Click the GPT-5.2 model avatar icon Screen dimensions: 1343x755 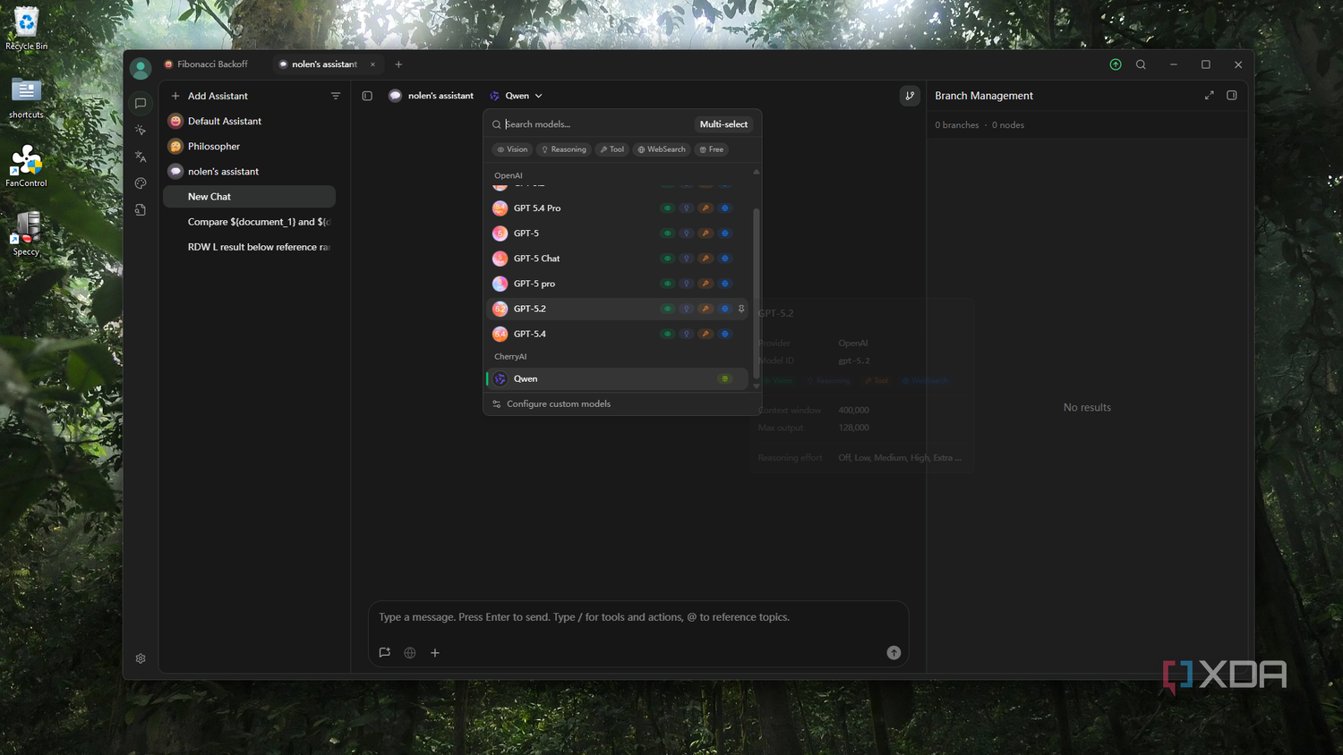coord(500,309)
